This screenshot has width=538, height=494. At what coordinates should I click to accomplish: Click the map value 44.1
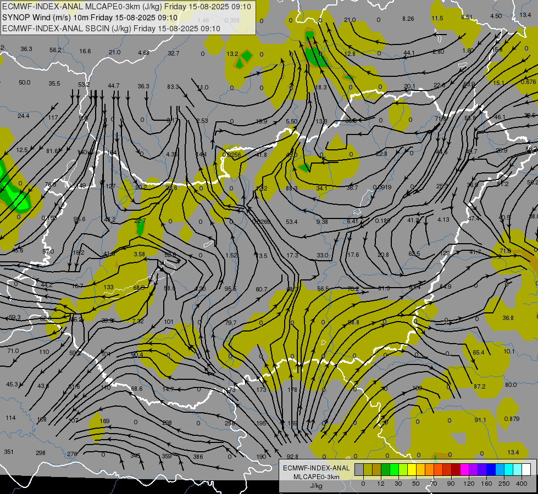coord(409,53)
